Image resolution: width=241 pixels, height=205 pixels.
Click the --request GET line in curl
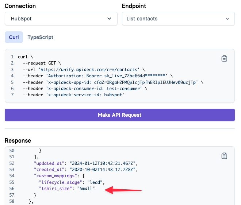pos(42,63)
